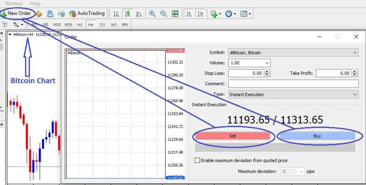Open the Help menu

coord(35,4)
